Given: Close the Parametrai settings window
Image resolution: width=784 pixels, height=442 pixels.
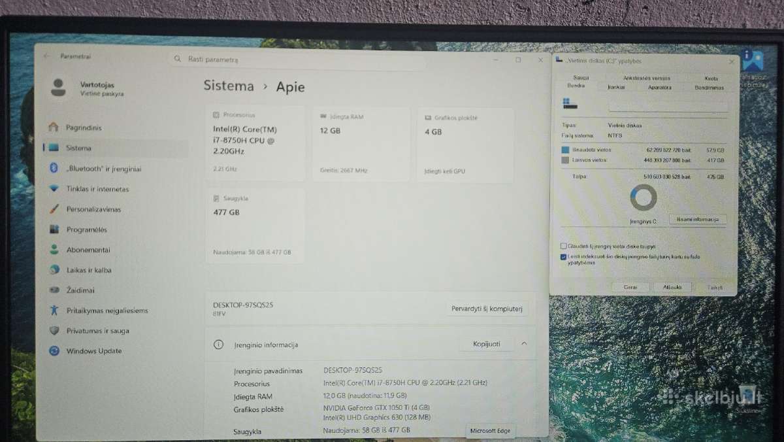Looking at the screenshot, I should [540, 59].
